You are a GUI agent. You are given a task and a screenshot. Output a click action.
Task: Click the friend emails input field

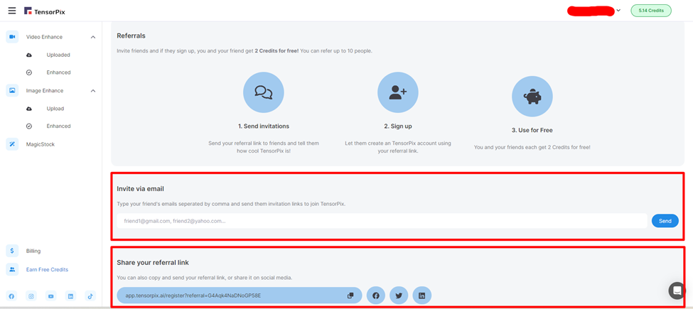(x=382, y=221)
